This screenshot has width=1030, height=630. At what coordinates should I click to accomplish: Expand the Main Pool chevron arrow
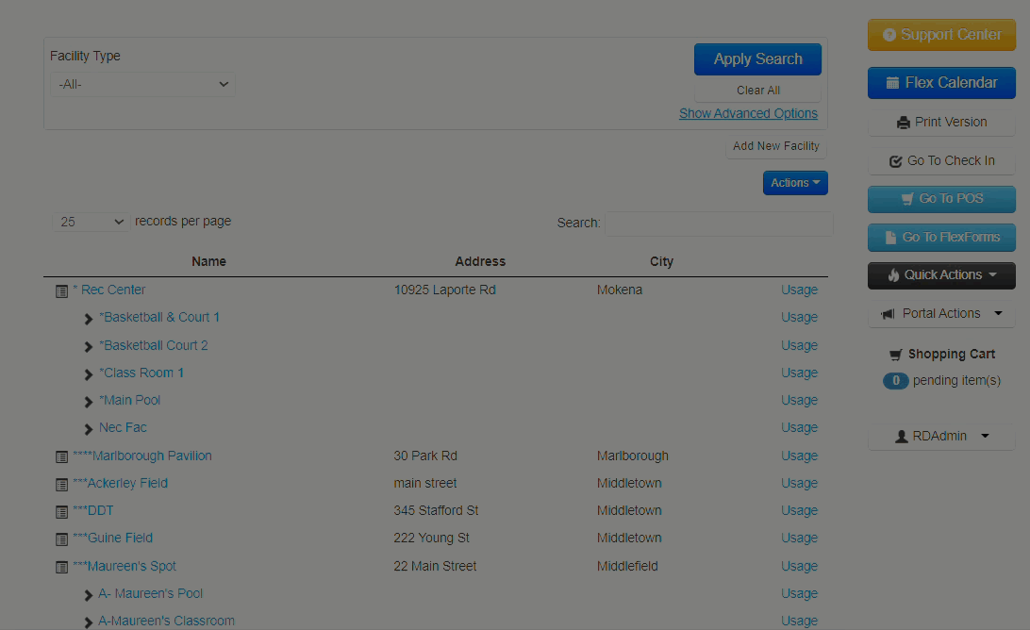point(89,402)
